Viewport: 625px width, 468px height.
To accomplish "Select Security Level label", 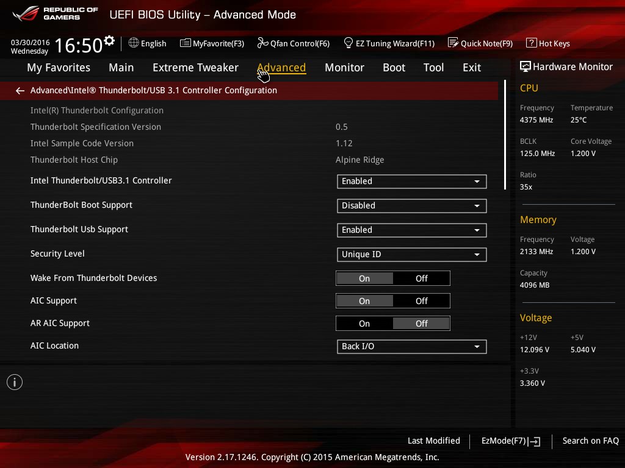I will 57,254.
